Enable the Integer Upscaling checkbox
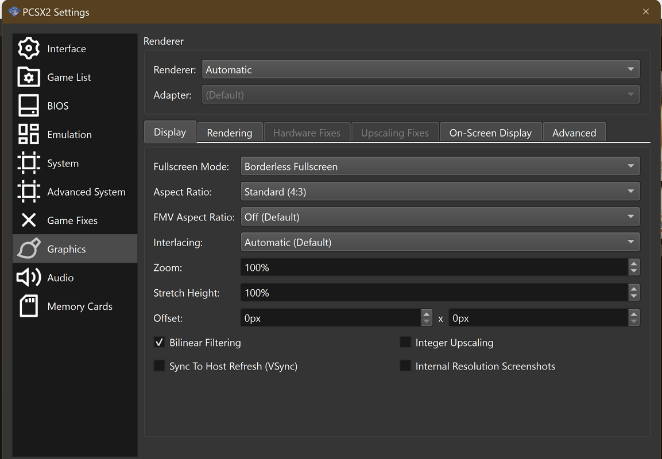 (x=405, y=343)
